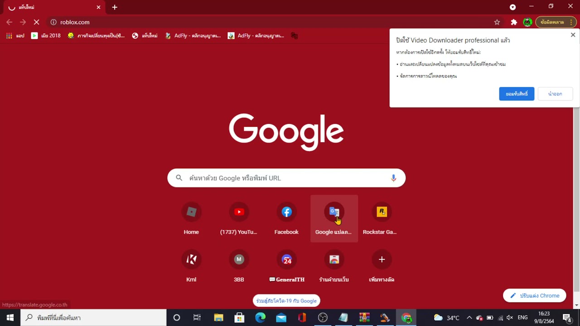Open the Apps bookmark grid icon
This screenshot has height=326, width=580.
[15, 36]
